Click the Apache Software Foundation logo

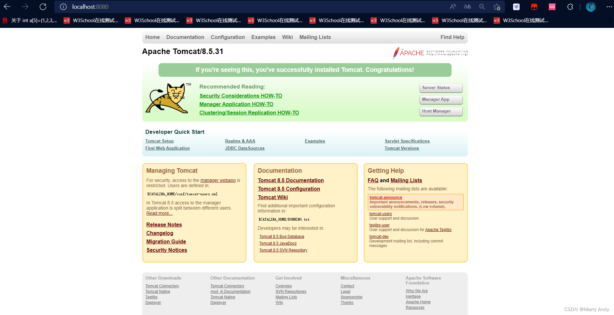(x=430, y=53)
